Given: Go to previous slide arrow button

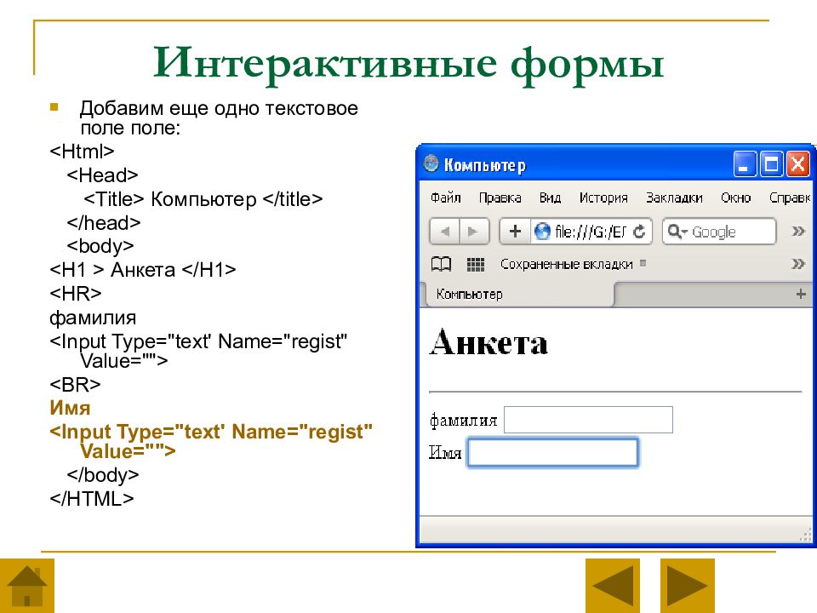Looking at the screenshot, I should coord(613,586).
